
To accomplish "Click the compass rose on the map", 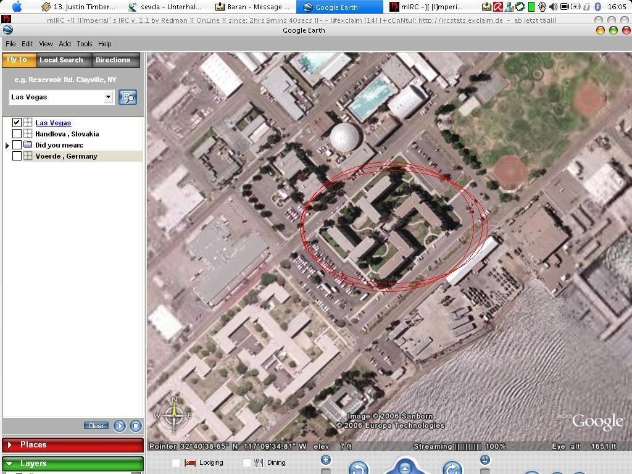I will click(174, 415).
